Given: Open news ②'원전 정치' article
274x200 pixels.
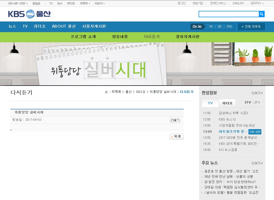Looking at the screenshot, I should coord(230,182).
